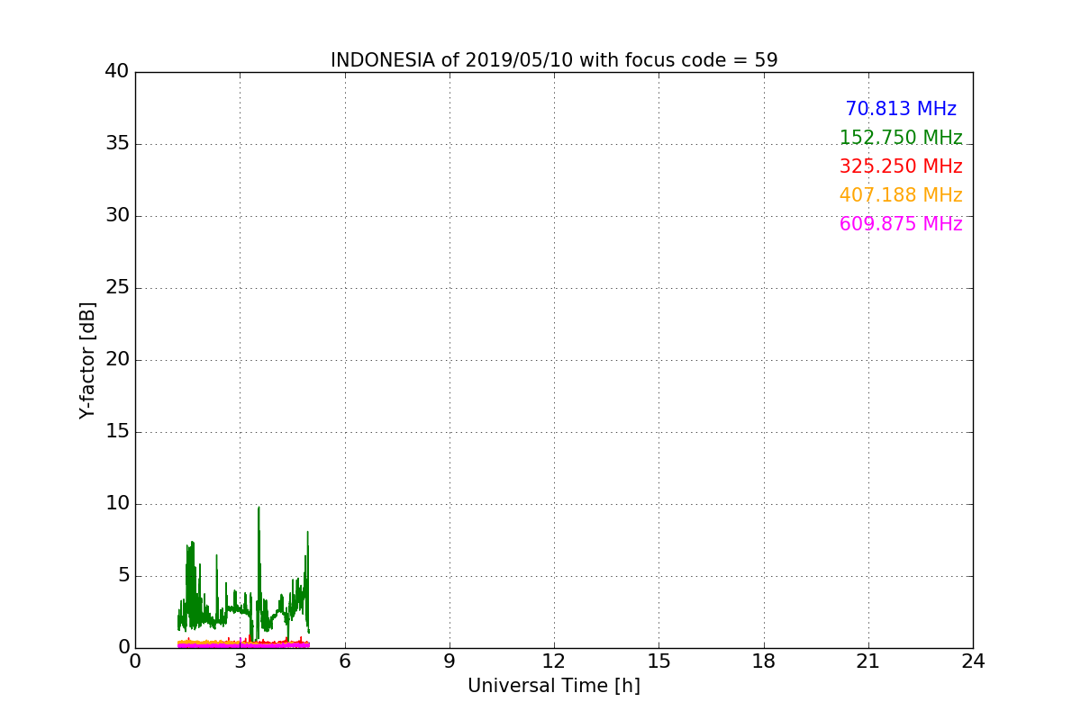Click the x-axis tick label 3
Image resolution: width=1081 pixels, height=720 pixels.
pyautogui.click(x=240, y=661)
